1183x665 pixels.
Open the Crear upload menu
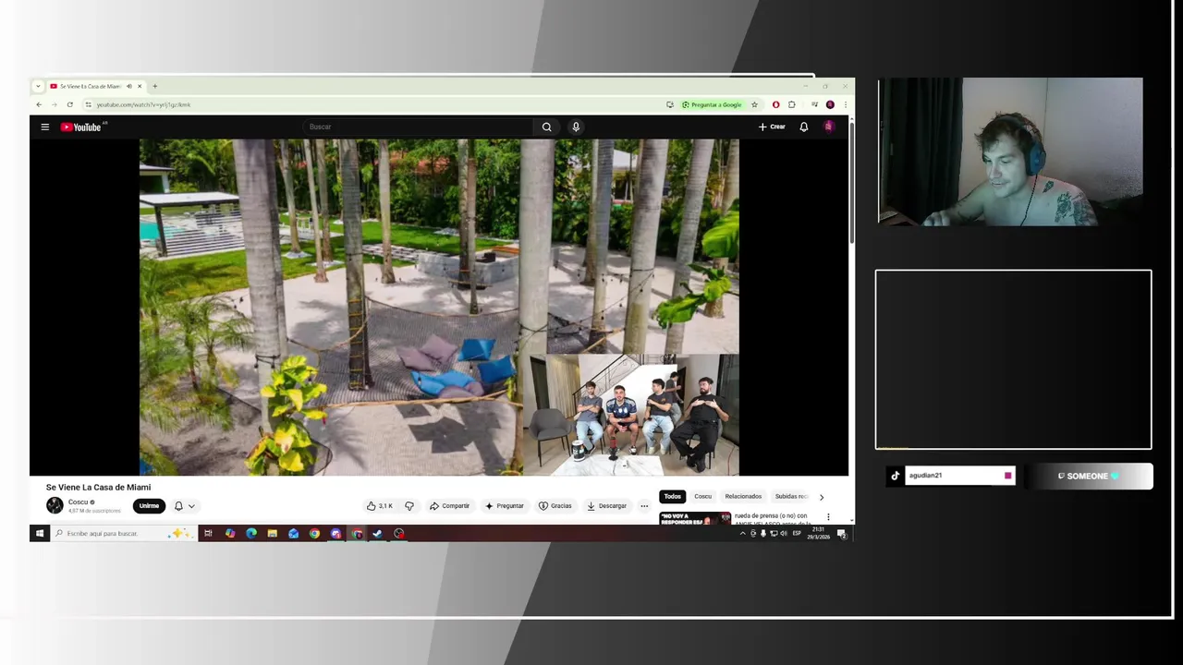(x=772, y=127)
